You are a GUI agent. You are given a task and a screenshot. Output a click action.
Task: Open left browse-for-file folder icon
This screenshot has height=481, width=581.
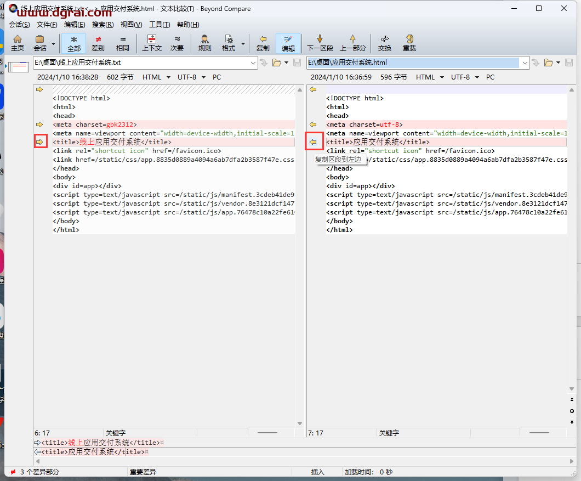[x=276, y=63]
